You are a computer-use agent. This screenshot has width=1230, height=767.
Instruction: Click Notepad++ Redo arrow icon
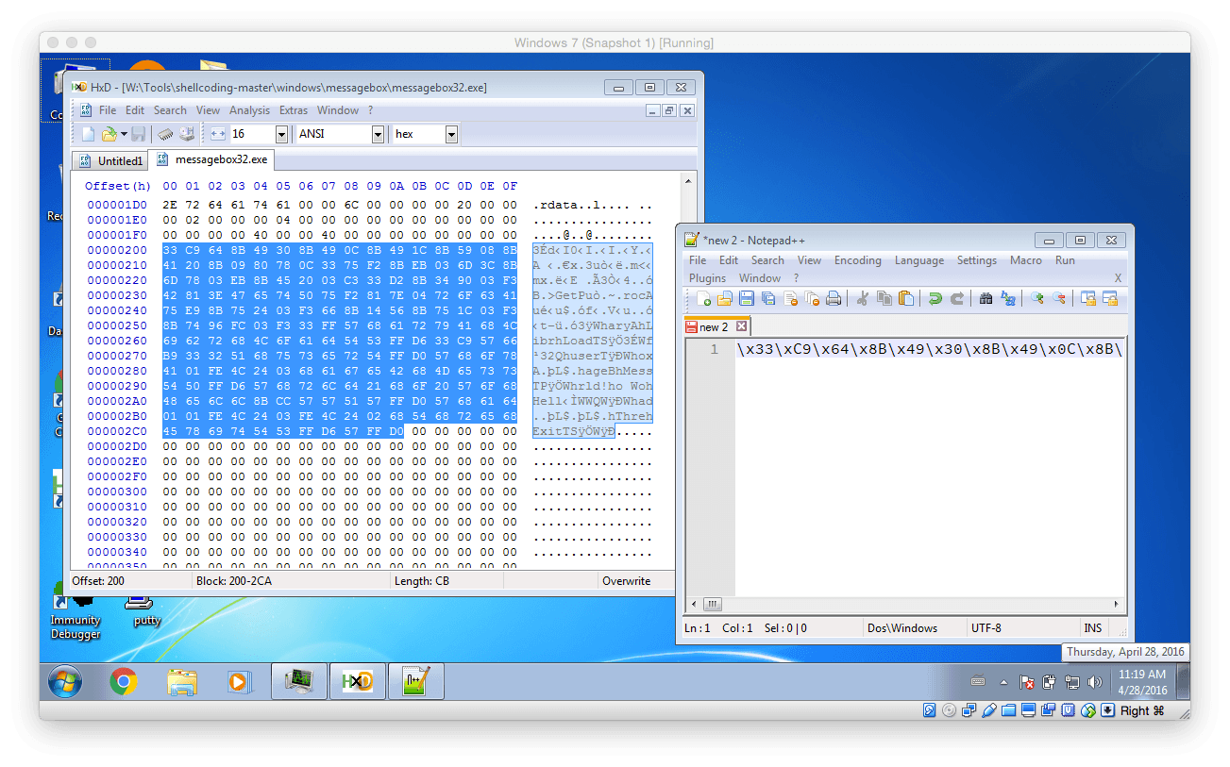pyautogui.click(x=956, y=299)
